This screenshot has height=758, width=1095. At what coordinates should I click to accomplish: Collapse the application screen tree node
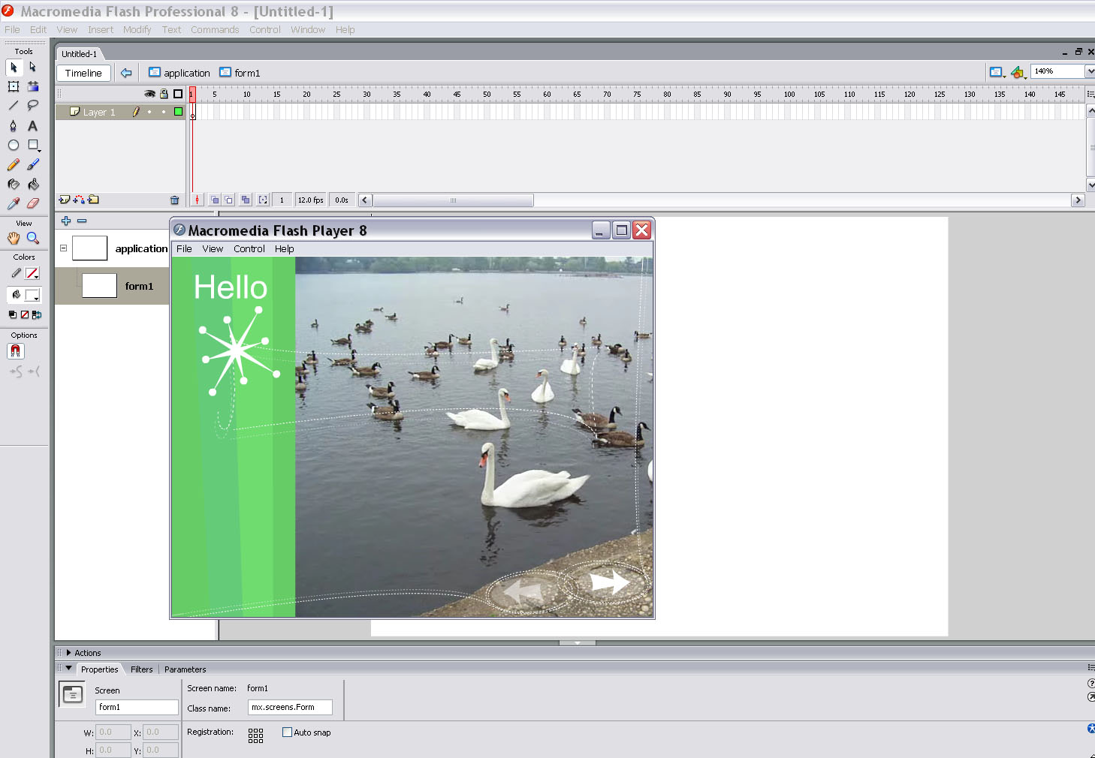pos(64,248)
